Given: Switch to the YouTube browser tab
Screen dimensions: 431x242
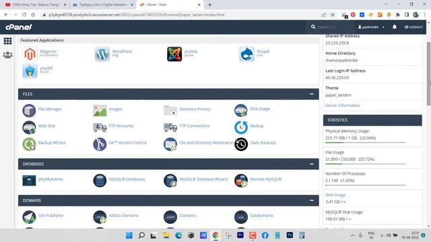Looking at the screenshot, I should 36,5.
